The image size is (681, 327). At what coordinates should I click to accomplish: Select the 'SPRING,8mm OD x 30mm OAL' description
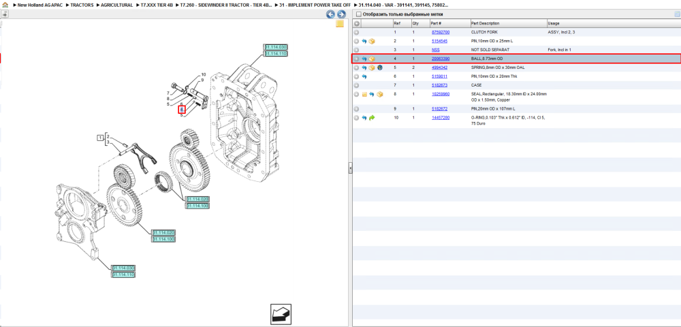(498, 67)
